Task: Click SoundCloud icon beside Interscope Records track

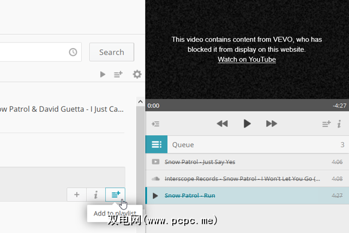Action: pyautogui.click(x=155, y=178)
